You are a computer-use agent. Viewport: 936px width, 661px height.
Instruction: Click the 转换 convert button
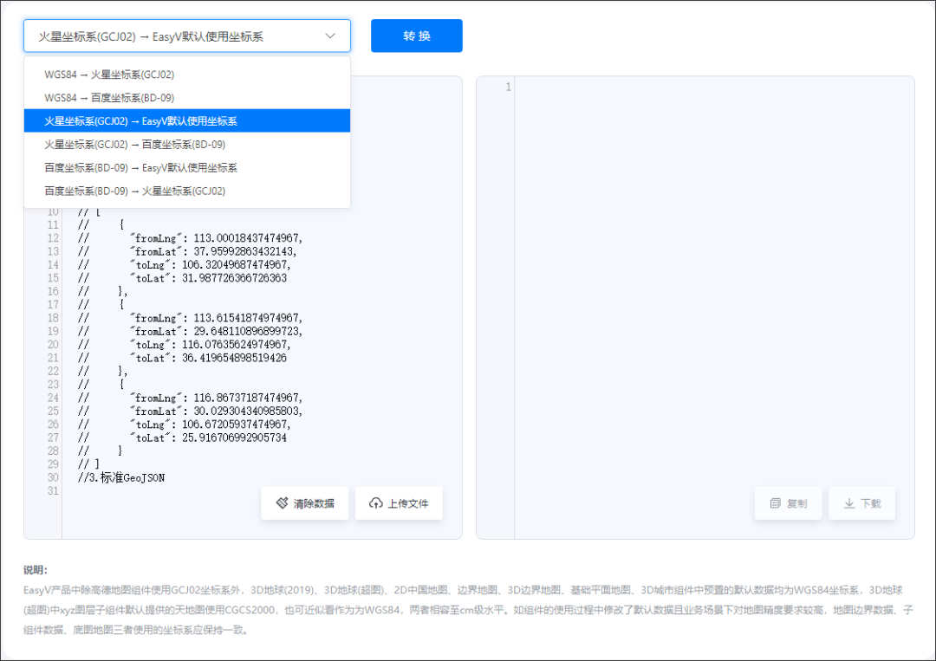(416, 36)
